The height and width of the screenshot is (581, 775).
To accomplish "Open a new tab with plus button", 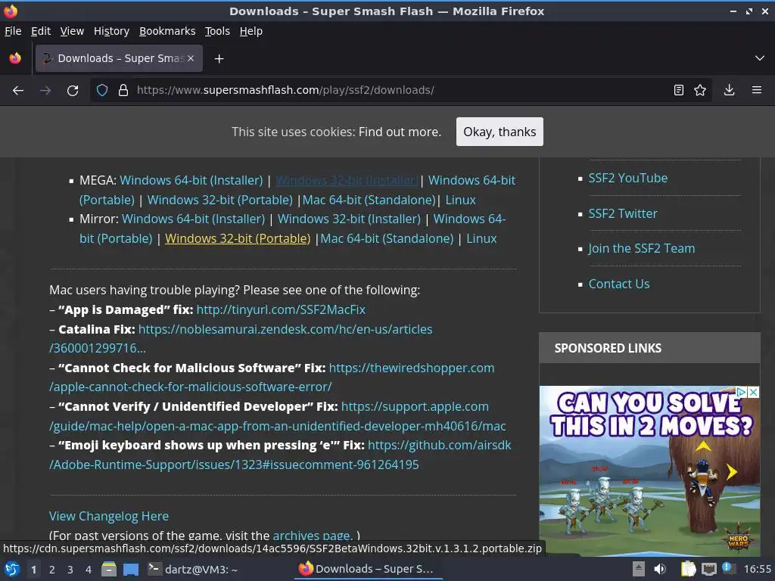I will pos(219,59).
